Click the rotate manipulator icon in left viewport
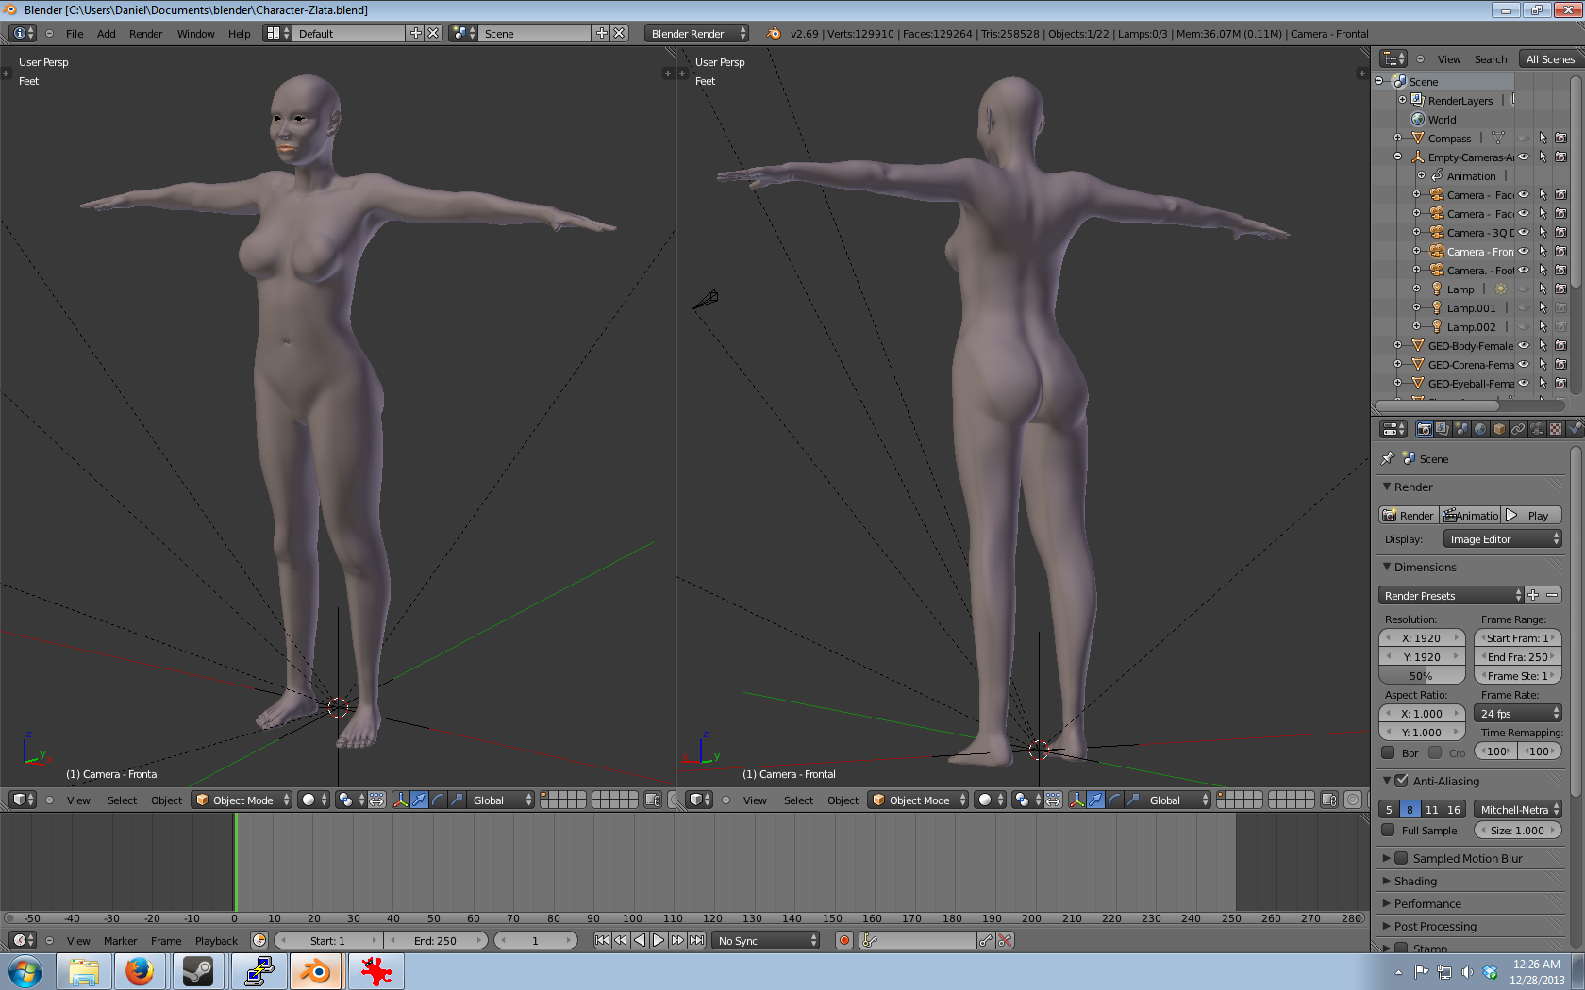Viewport: 1585px width, 990px height. pos(438,800)
